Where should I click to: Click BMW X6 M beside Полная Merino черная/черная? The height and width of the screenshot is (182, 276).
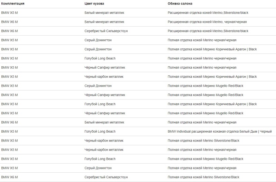tap(9, 122)
